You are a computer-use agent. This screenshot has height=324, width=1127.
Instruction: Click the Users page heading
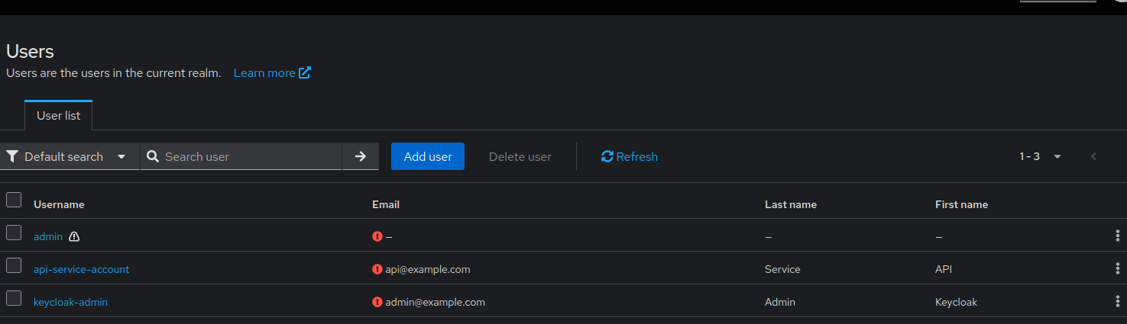coord(30,52)
